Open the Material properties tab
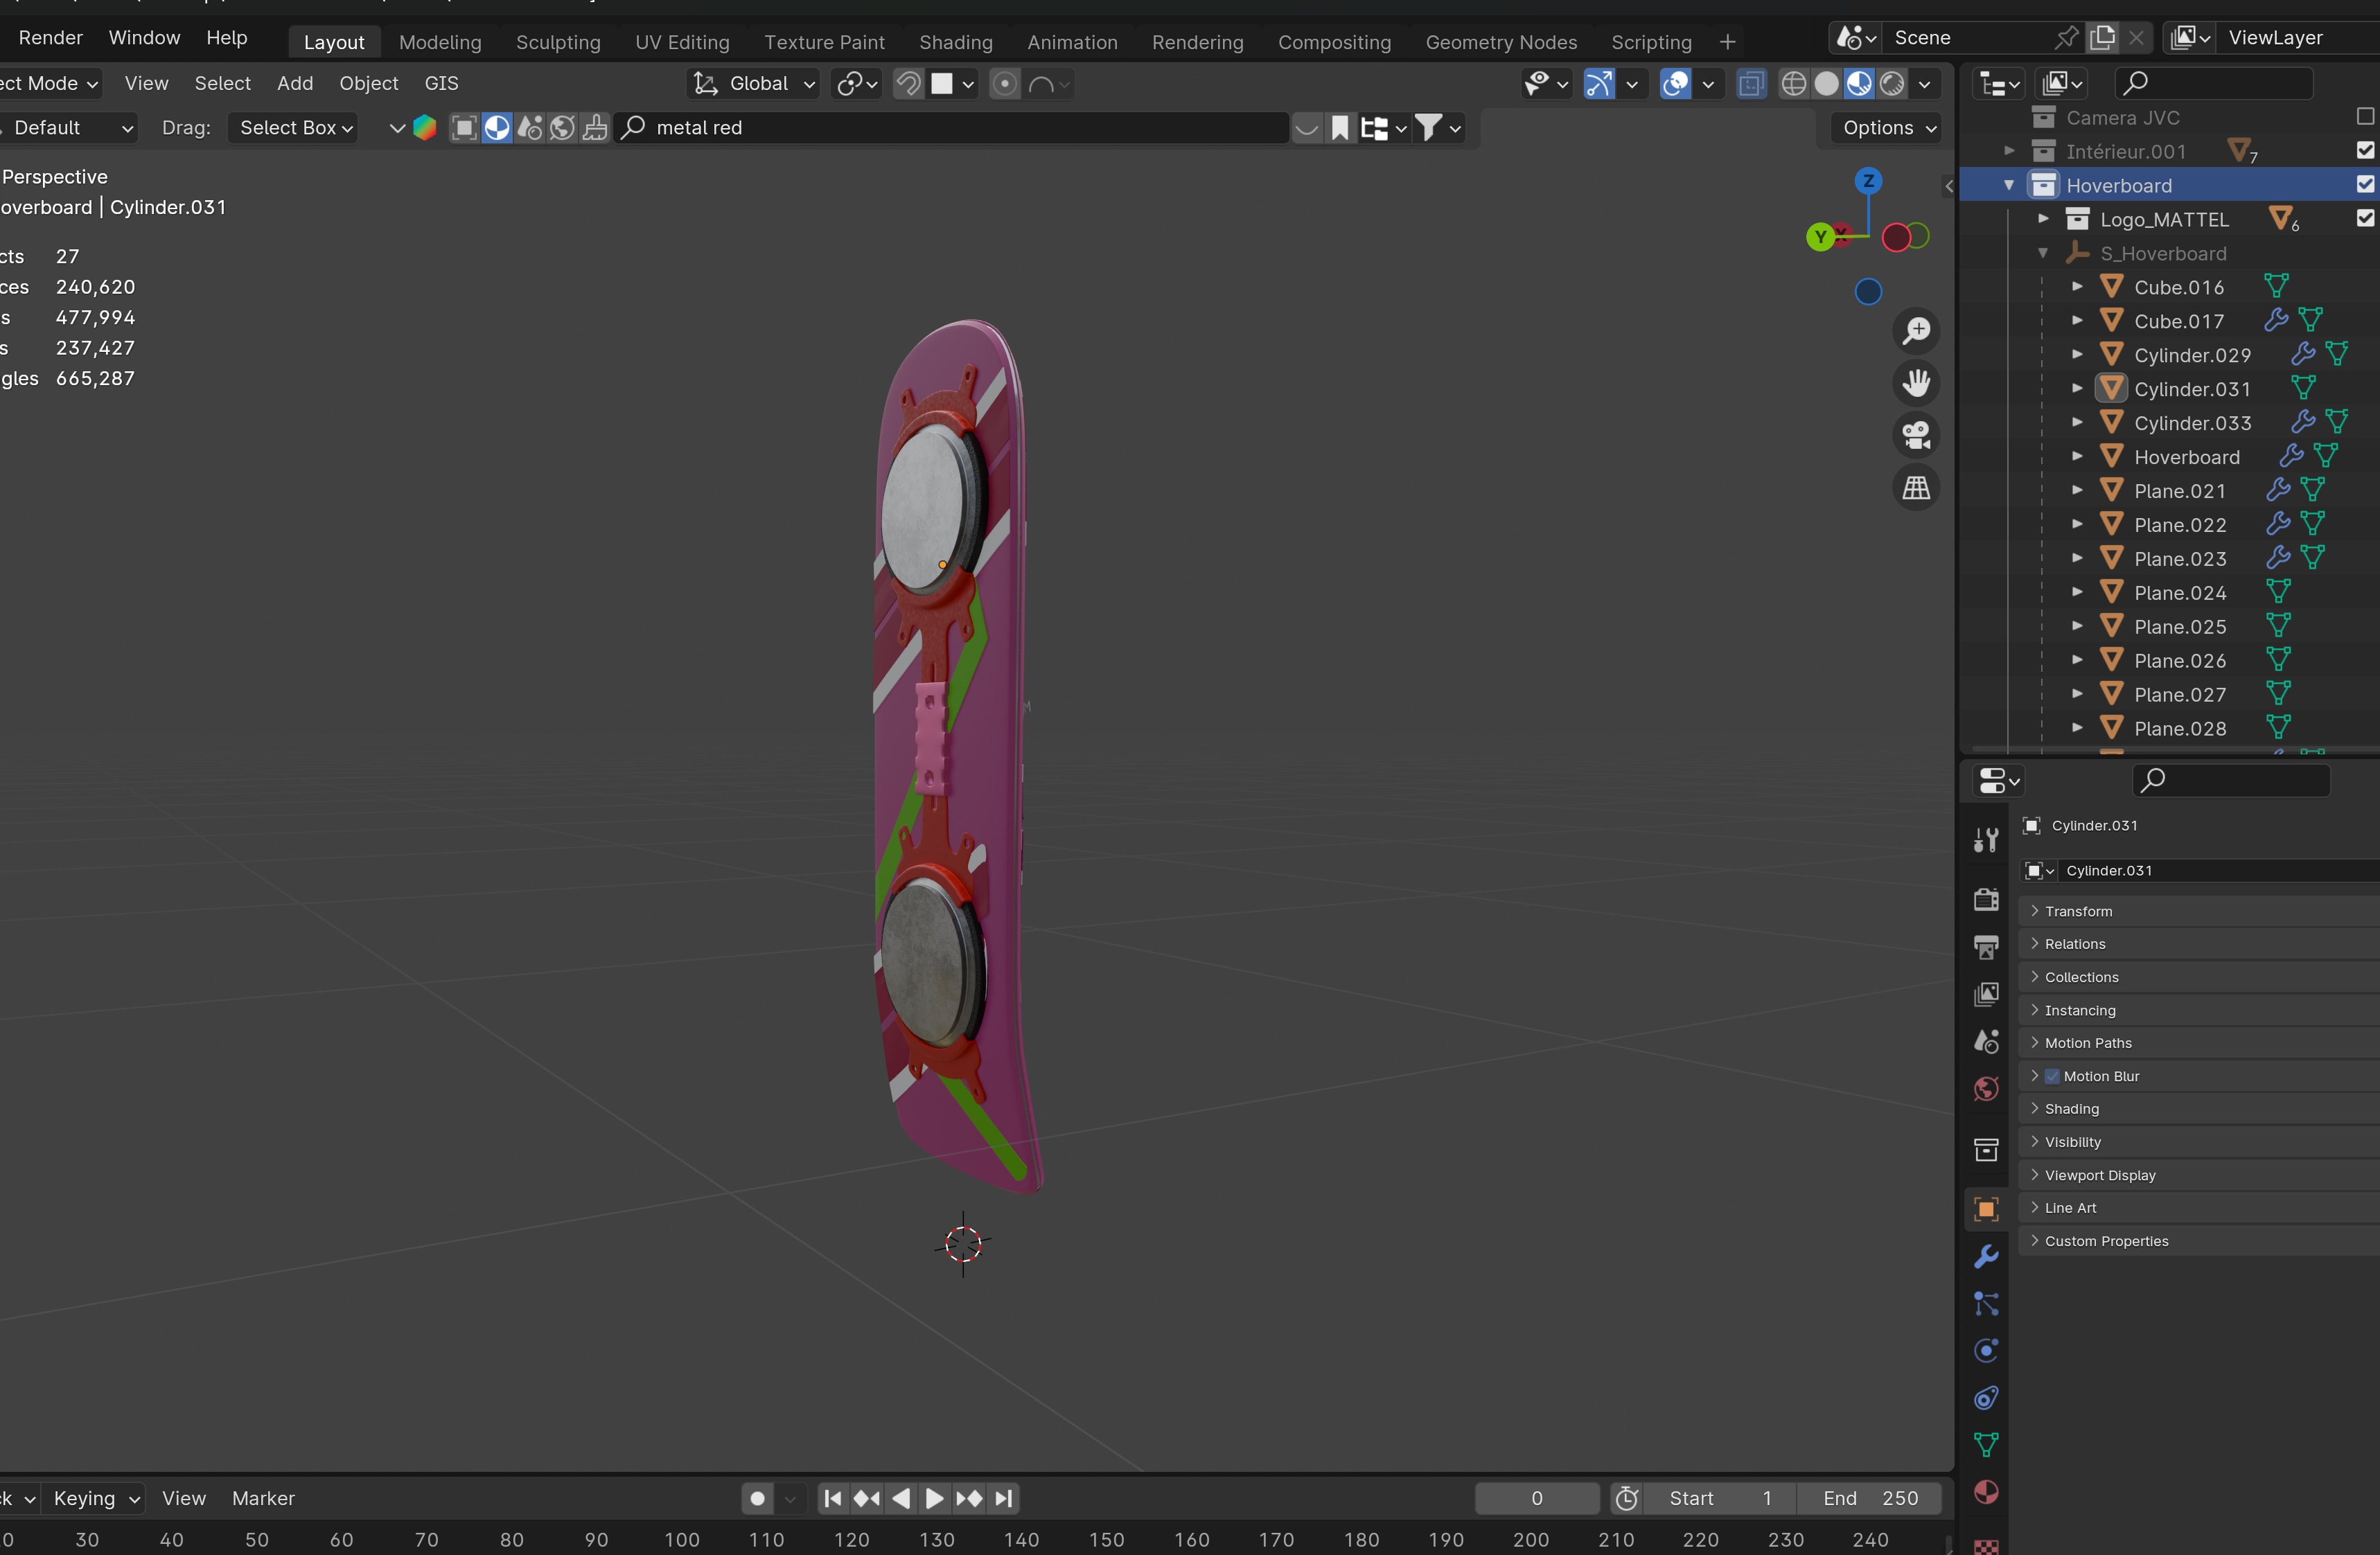 1986,1492
